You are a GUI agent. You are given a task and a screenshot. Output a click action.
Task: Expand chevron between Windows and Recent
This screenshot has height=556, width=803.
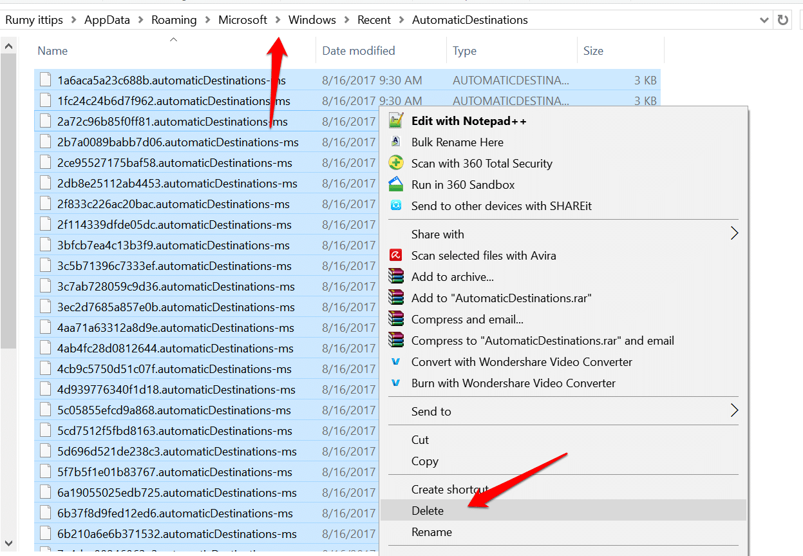pos(347,20)
